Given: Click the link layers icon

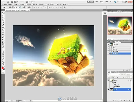Looking at the screenshot, I should (x=113, y=101).
